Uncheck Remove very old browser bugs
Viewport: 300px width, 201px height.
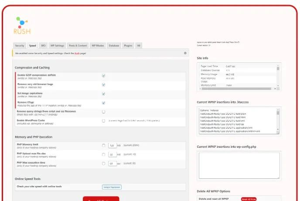pos(104,85)
